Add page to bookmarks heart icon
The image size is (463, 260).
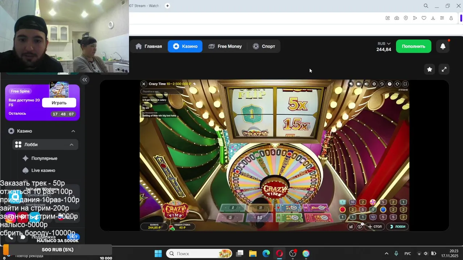[424, 18]
